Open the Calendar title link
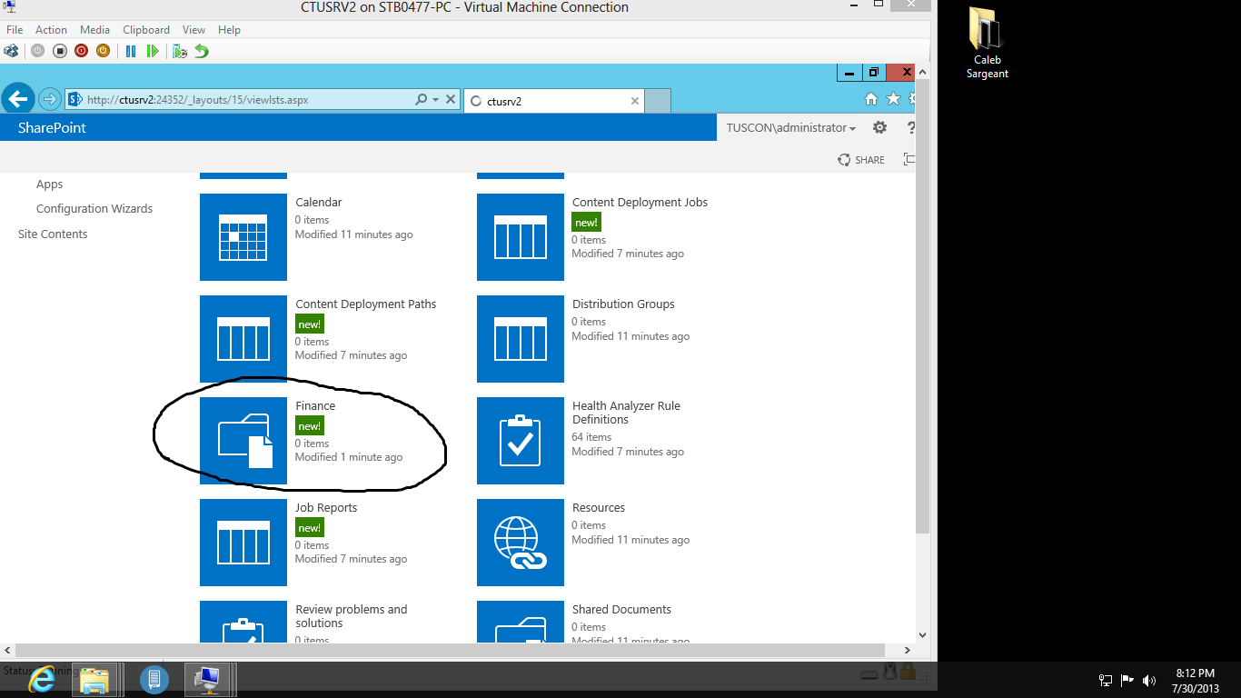 click(x=319, y=203)
